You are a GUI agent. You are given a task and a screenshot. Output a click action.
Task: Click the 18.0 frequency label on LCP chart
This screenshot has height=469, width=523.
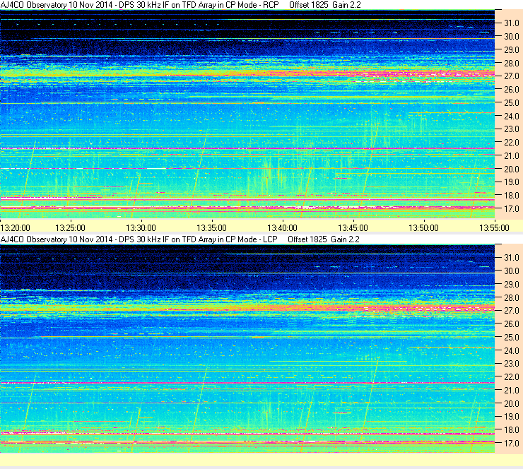click(x=512, y=430)
